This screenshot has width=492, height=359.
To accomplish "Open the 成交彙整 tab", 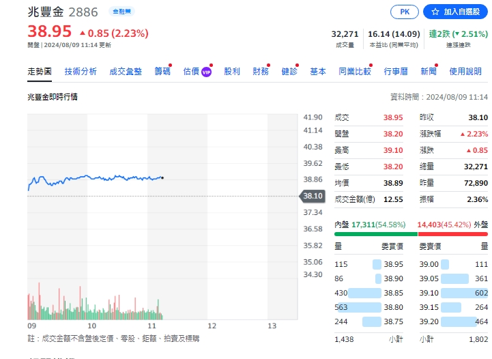I will pyautogui.click(x=126, y=72).
